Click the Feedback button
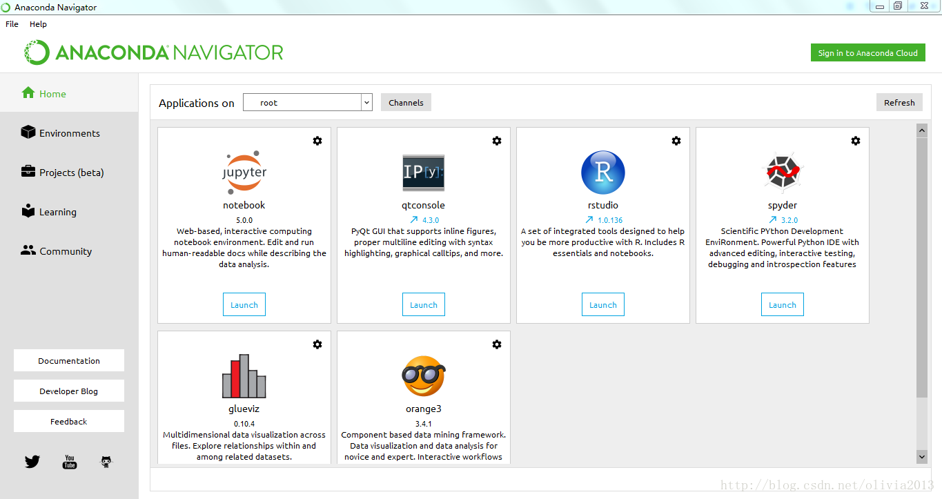This screenshot has height=499, width=942. 69,421
